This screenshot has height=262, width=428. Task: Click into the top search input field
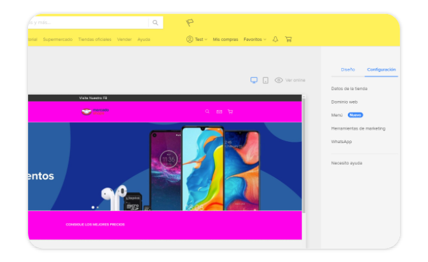coord(88,23)
